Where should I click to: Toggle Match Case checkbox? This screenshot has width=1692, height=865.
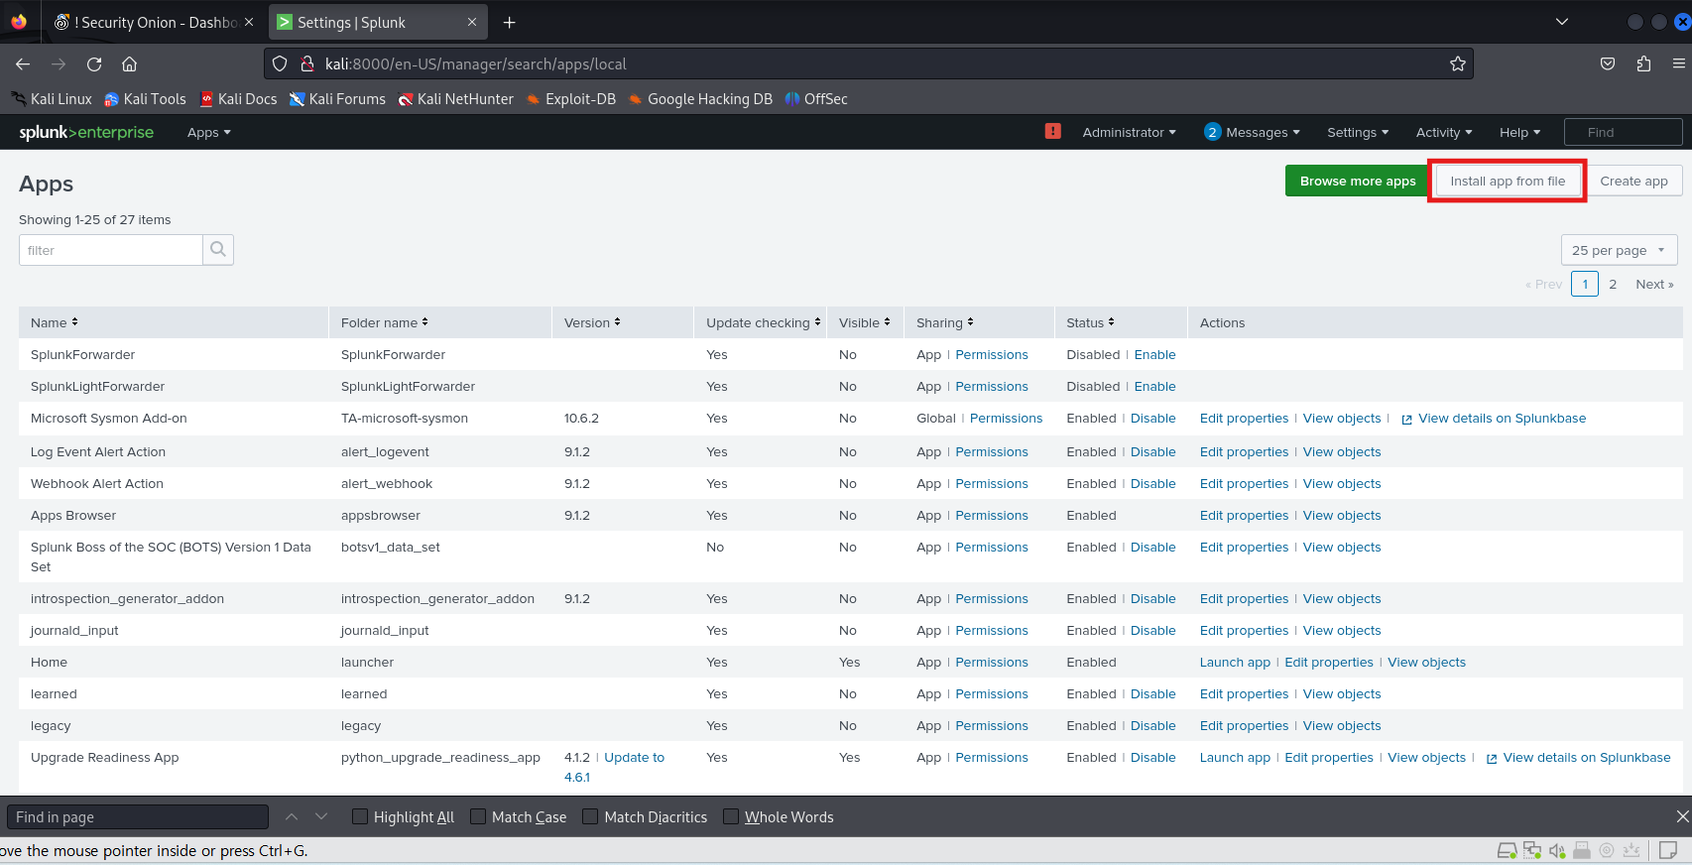pos(478,816)
